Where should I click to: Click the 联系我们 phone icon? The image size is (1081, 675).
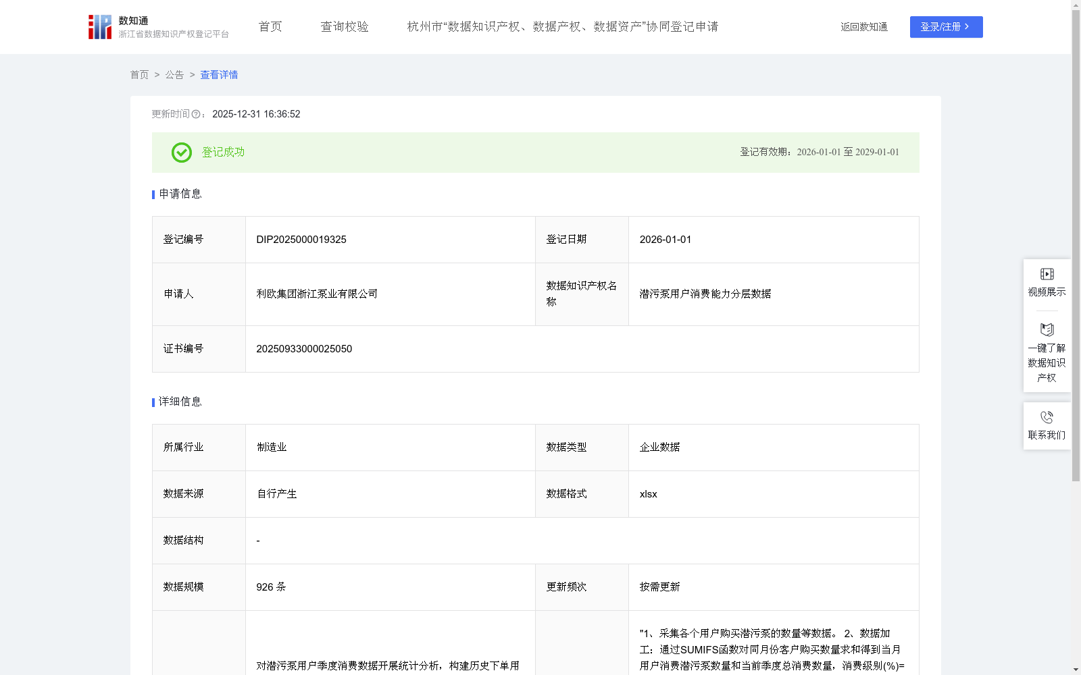point(1047,417)
